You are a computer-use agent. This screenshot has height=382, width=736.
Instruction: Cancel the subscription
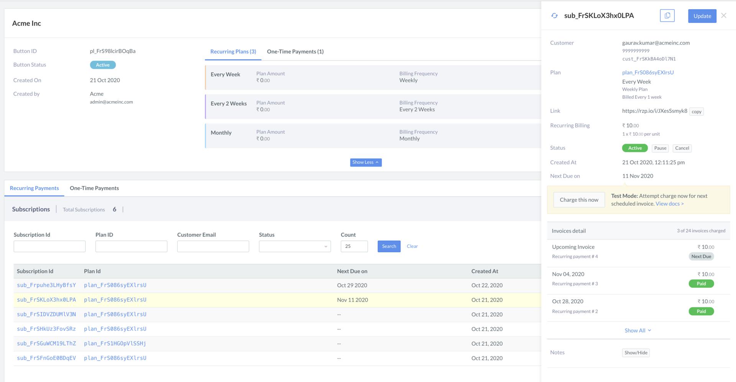682,148
